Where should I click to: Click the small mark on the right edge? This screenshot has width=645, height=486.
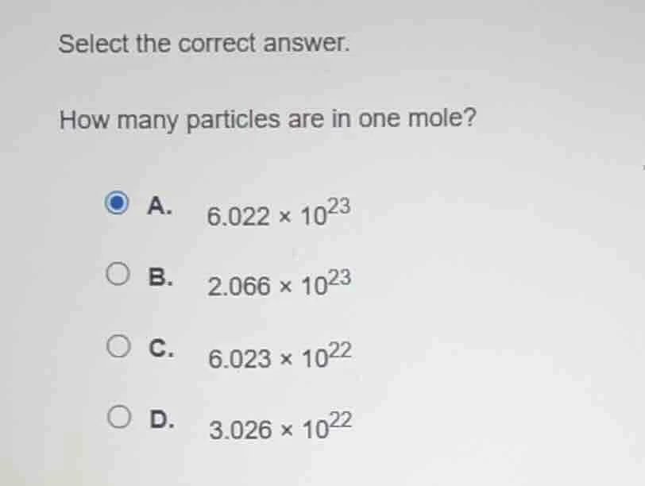coord(642,167)
